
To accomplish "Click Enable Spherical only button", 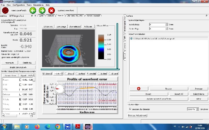I will click(x=18, y=67).
